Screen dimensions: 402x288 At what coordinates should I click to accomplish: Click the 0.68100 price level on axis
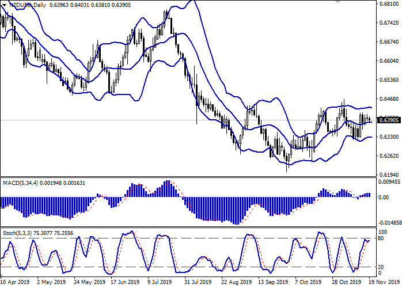coord(389,4)
